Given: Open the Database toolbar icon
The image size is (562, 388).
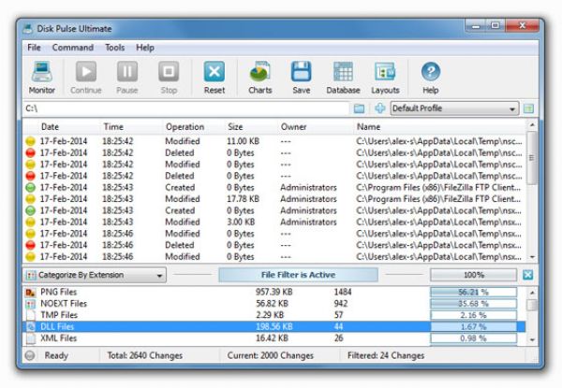Looking at the screenshot, I should click(343, 75).
